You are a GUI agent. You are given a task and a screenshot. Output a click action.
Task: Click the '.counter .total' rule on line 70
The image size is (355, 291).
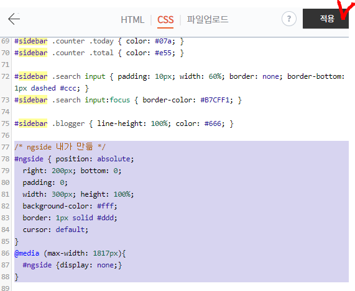(99, 53)
